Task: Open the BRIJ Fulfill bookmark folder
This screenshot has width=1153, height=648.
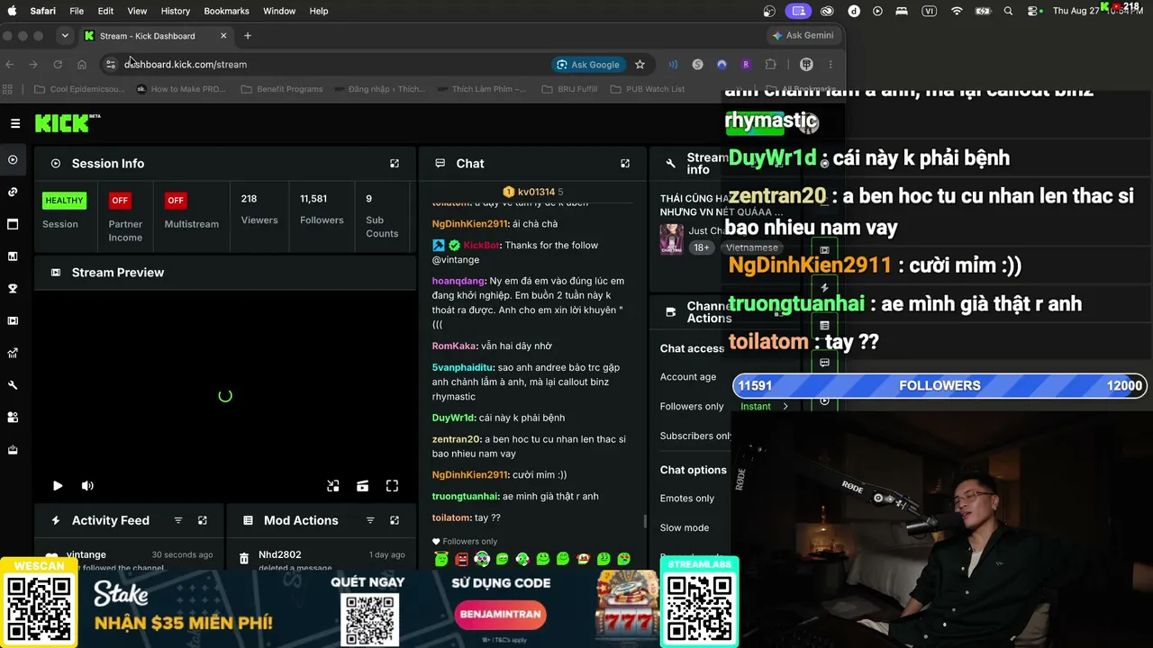Action: (x=569, y=89)
